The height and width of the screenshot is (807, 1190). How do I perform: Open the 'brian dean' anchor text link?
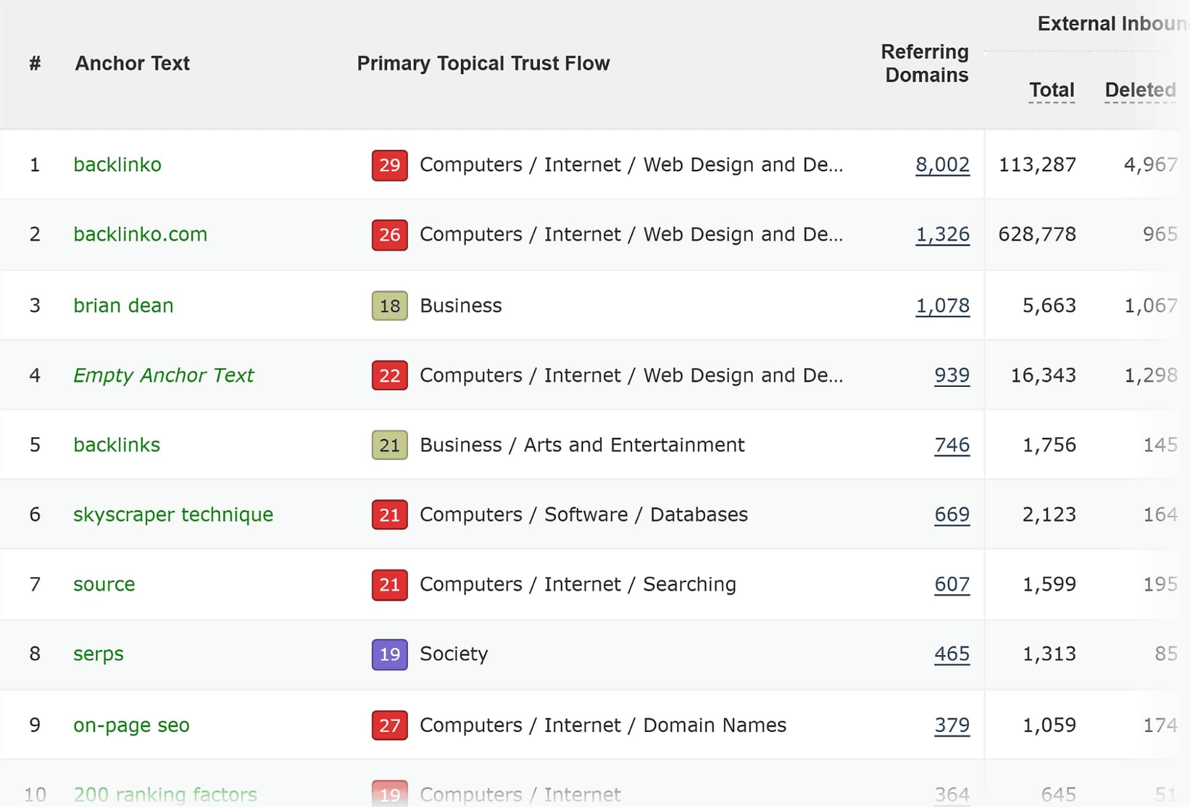[123, 305]
